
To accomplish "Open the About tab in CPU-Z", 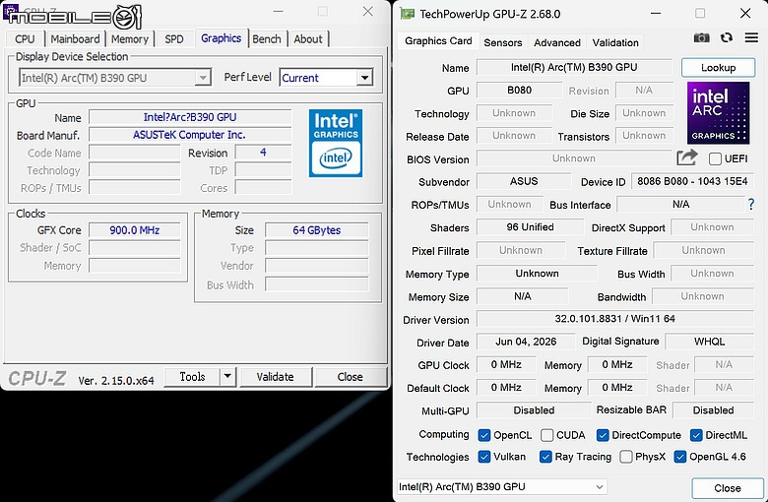I will [308, 38].
